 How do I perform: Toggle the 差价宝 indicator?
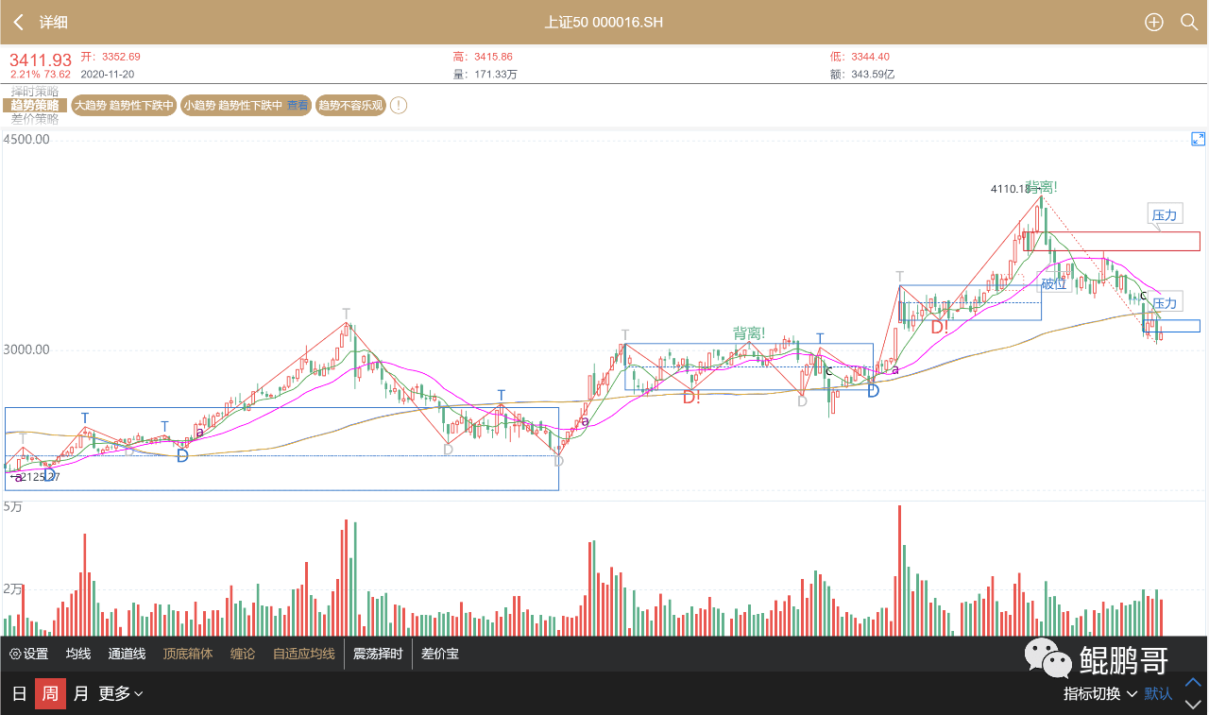coord(440,654)
